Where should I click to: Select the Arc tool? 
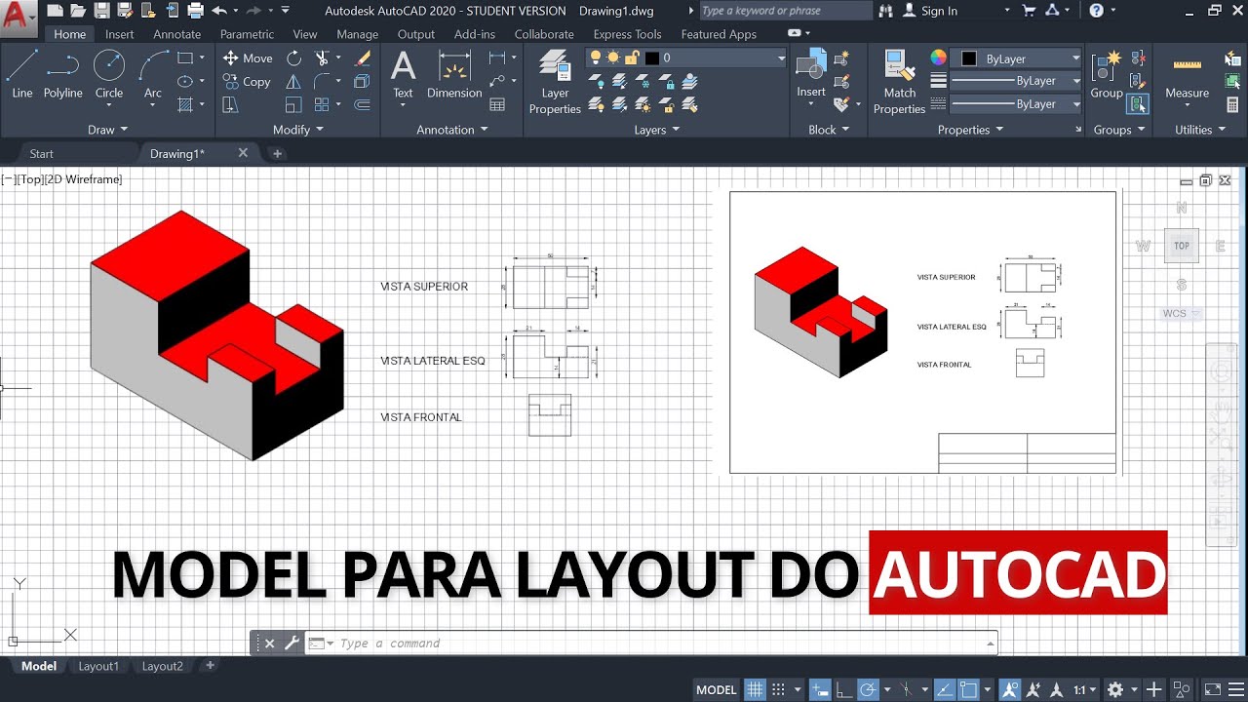[x=153, y=74]
